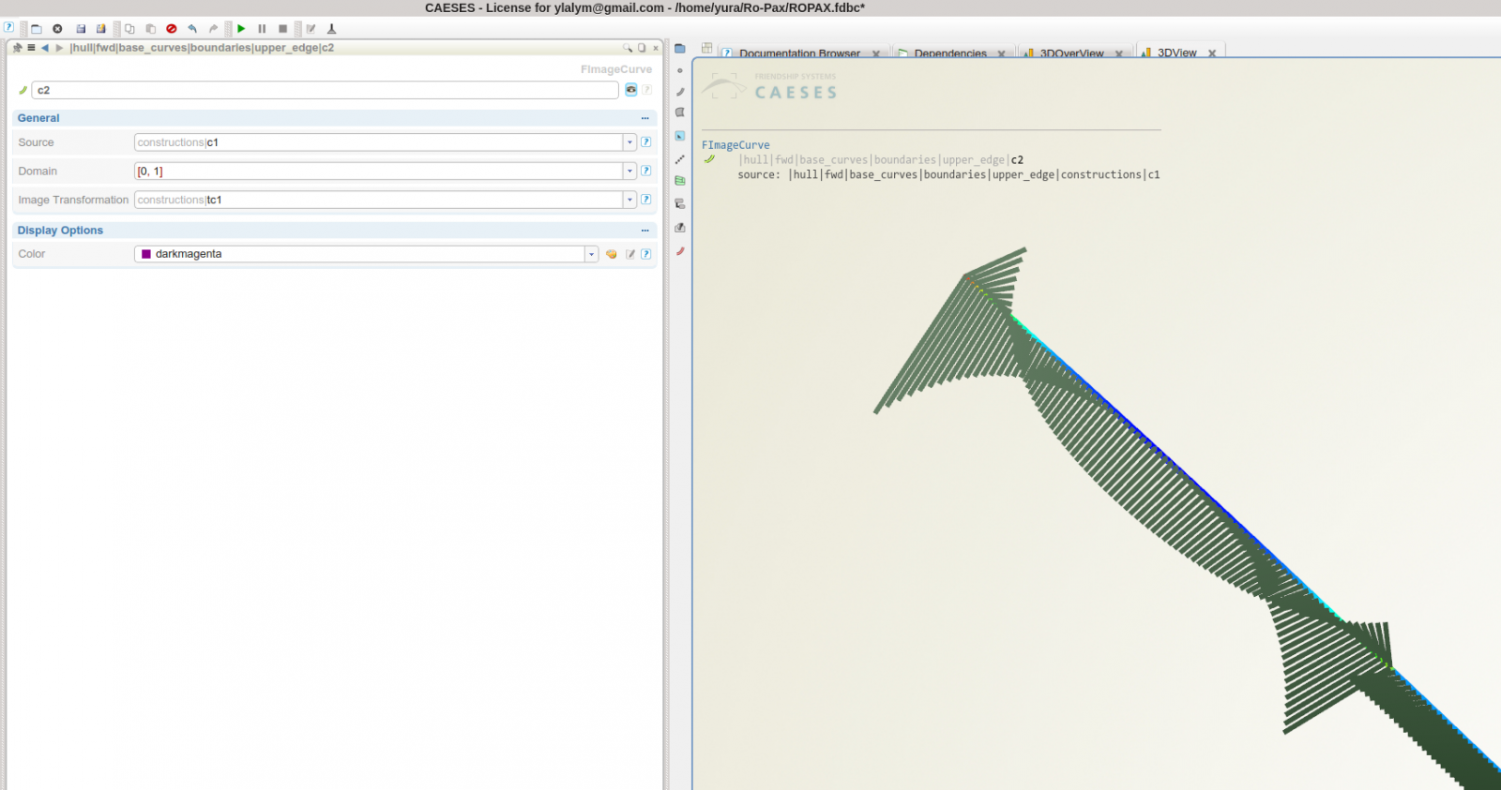Navigate forward with the grey right arrow
This screenshot has height=790, width=1501.
pos(59,48)
